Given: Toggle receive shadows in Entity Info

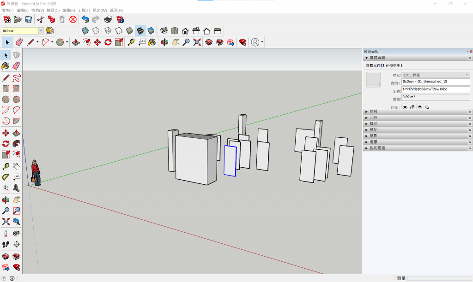Looking at the screenshot, I should click(419, 107).
